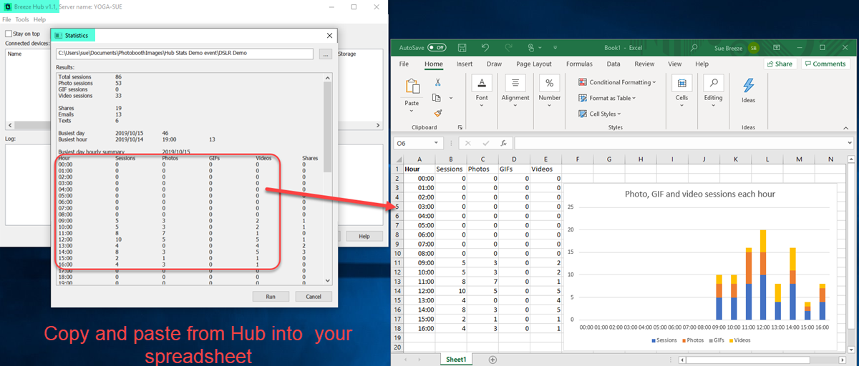Image resolution: width=859 pixels, height=366 pixels.
Task: Open the View ribbon tab
Action: click(675, 64)
